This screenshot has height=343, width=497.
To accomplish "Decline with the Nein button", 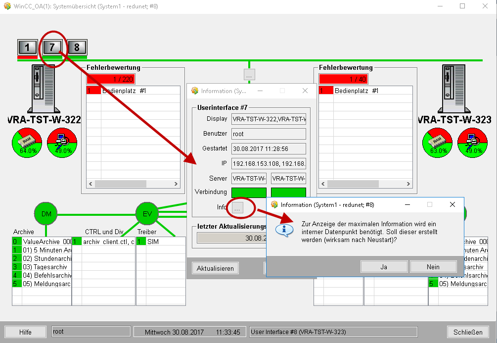I will pos(433,267).
